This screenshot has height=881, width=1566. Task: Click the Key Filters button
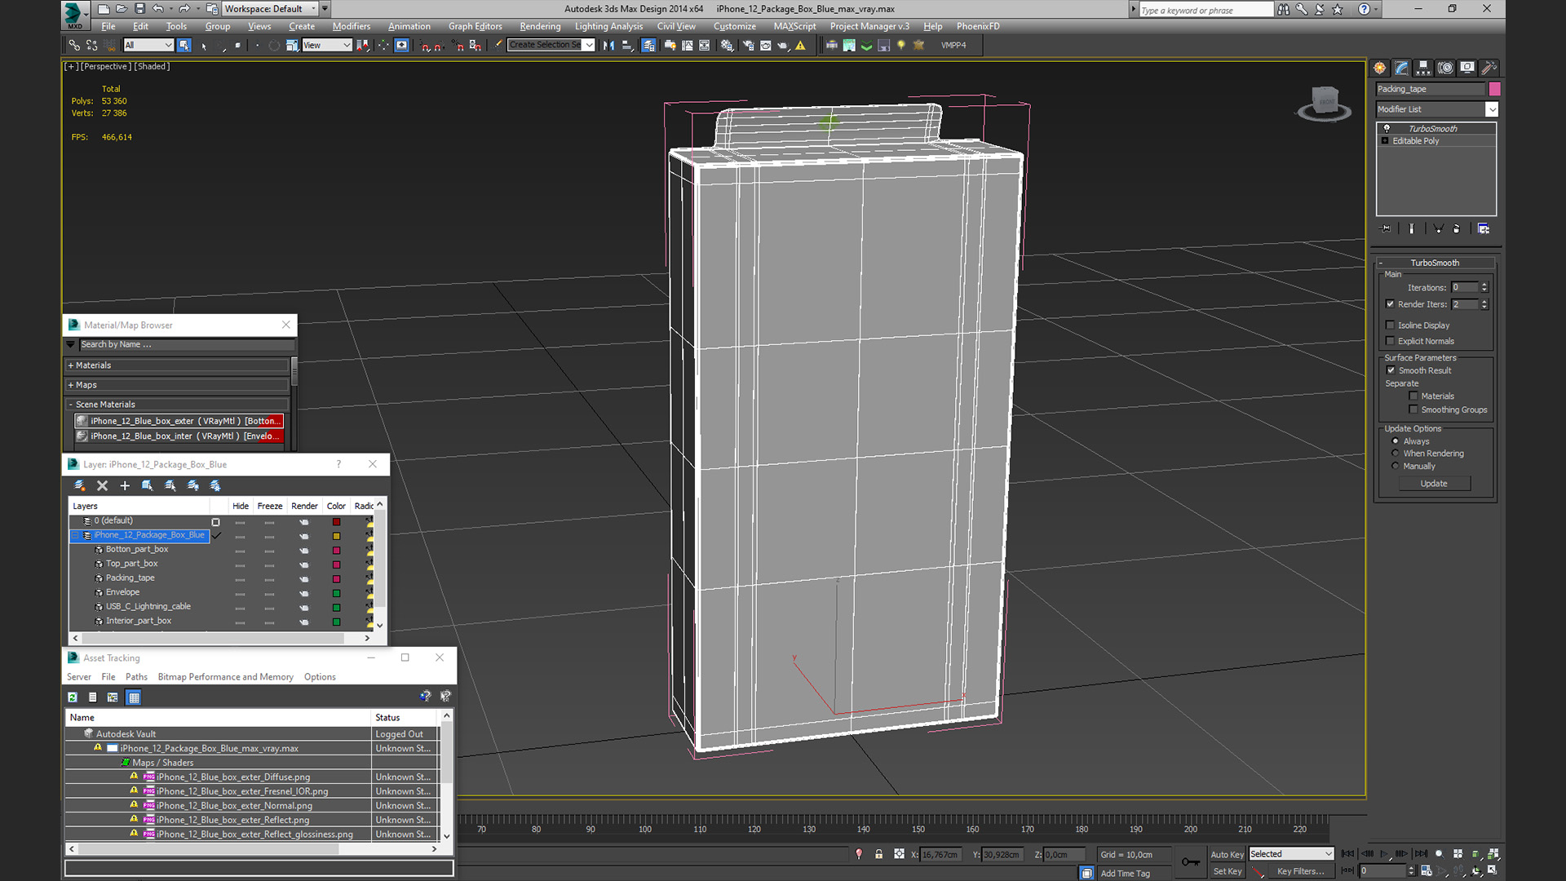pos(1300,871)
